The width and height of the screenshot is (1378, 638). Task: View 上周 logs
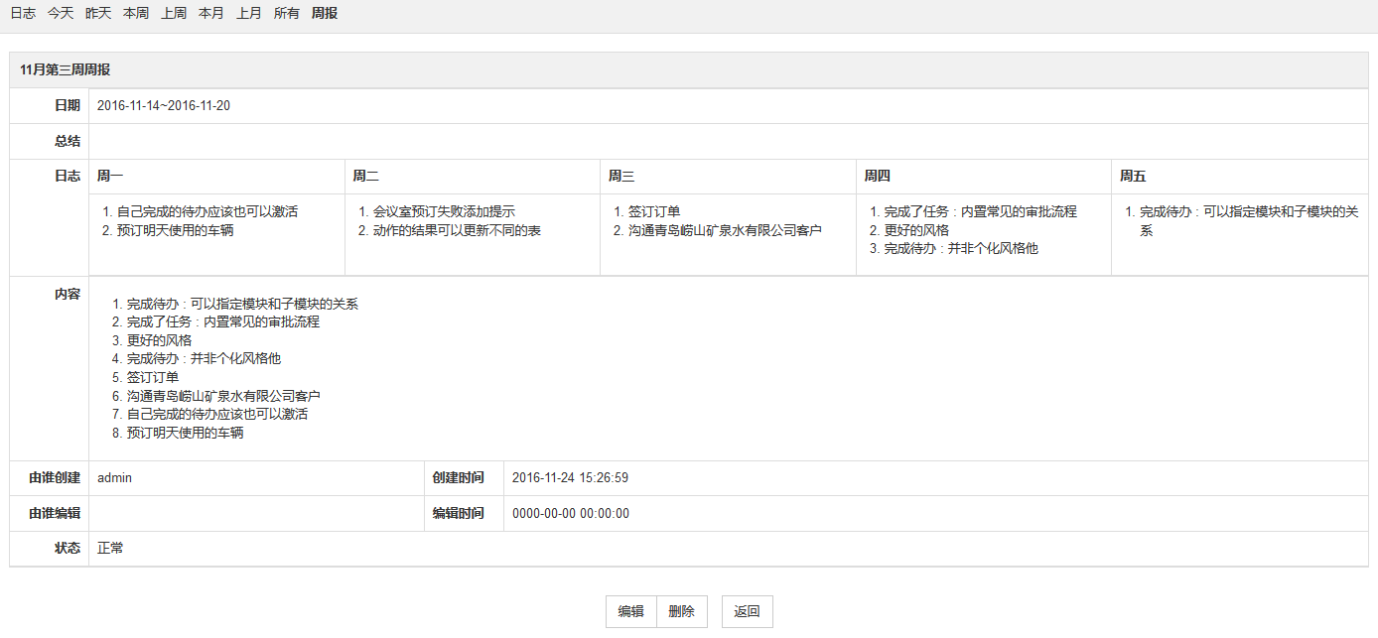coord(174,14)
